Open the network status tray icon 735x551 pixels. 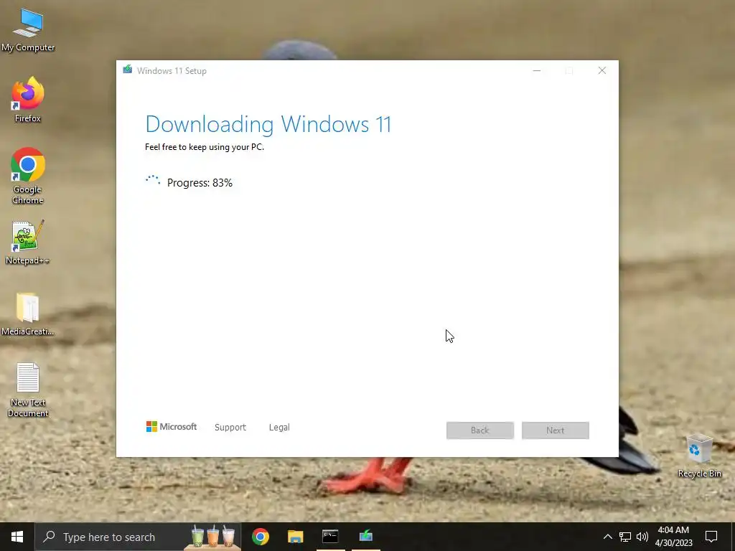tap(625, 537)
